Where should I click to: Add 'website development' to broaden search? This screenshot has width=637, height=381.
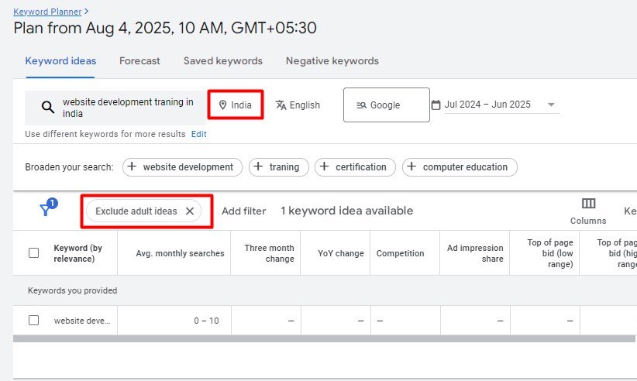click(x=182, y=167)
